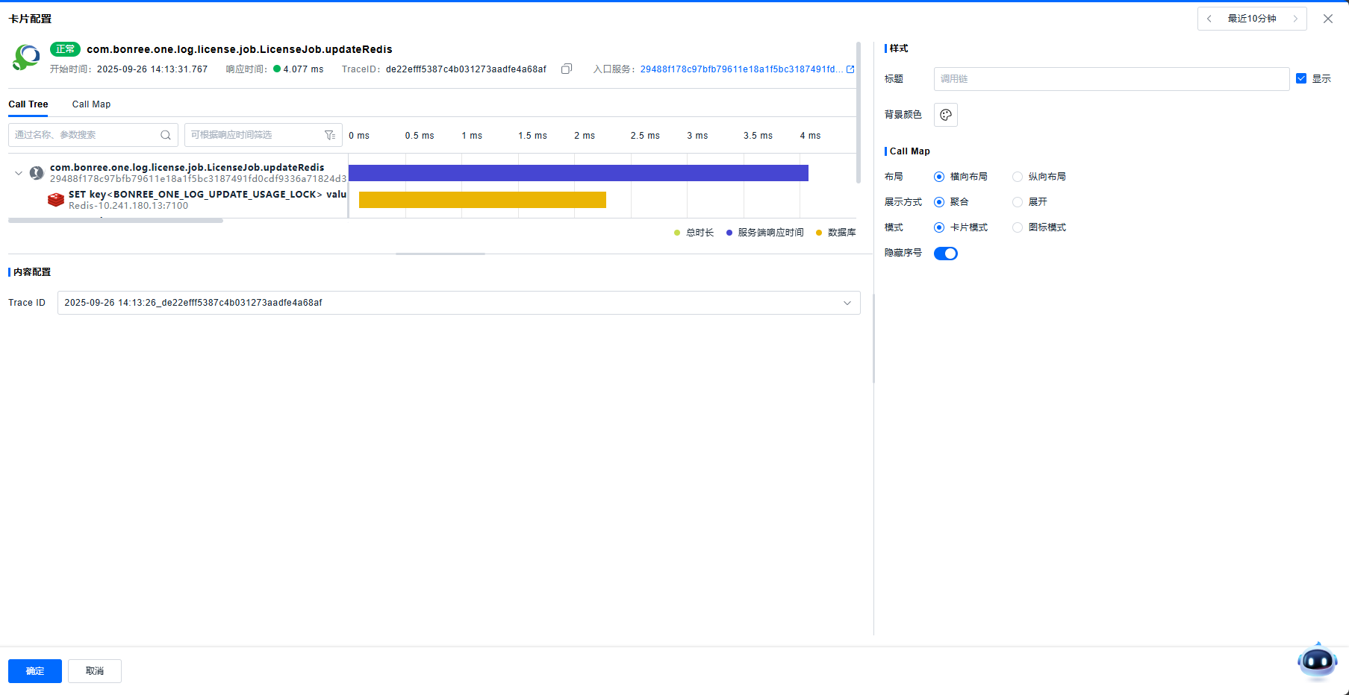Screen dimensions: 1349x695
Task: Select 图标模式 mode radio button
Action: pos(1018,227)
